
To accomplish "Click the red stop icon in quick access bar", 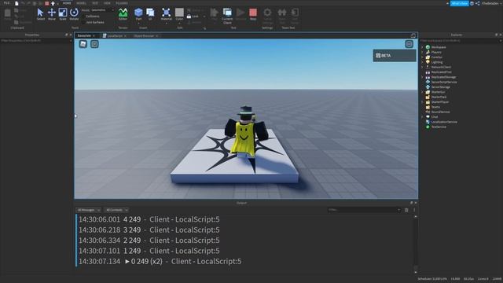I will pyautogui.click(x=47, y=3).
